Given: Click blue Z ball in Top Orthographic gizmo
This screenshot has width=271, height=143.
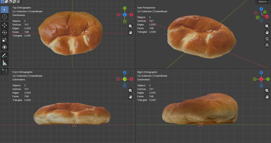Looking at the screenshot, I should [125, 15].
